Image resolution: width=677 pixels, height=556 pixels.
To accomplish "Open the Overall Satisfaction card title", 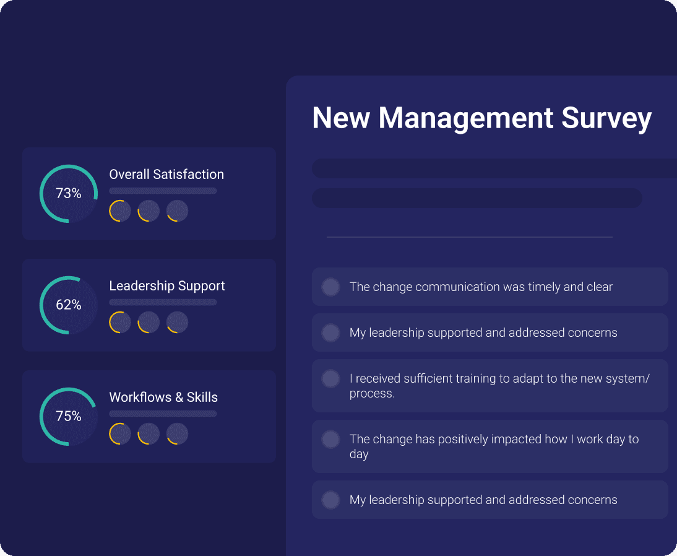I will coord(166,175).
